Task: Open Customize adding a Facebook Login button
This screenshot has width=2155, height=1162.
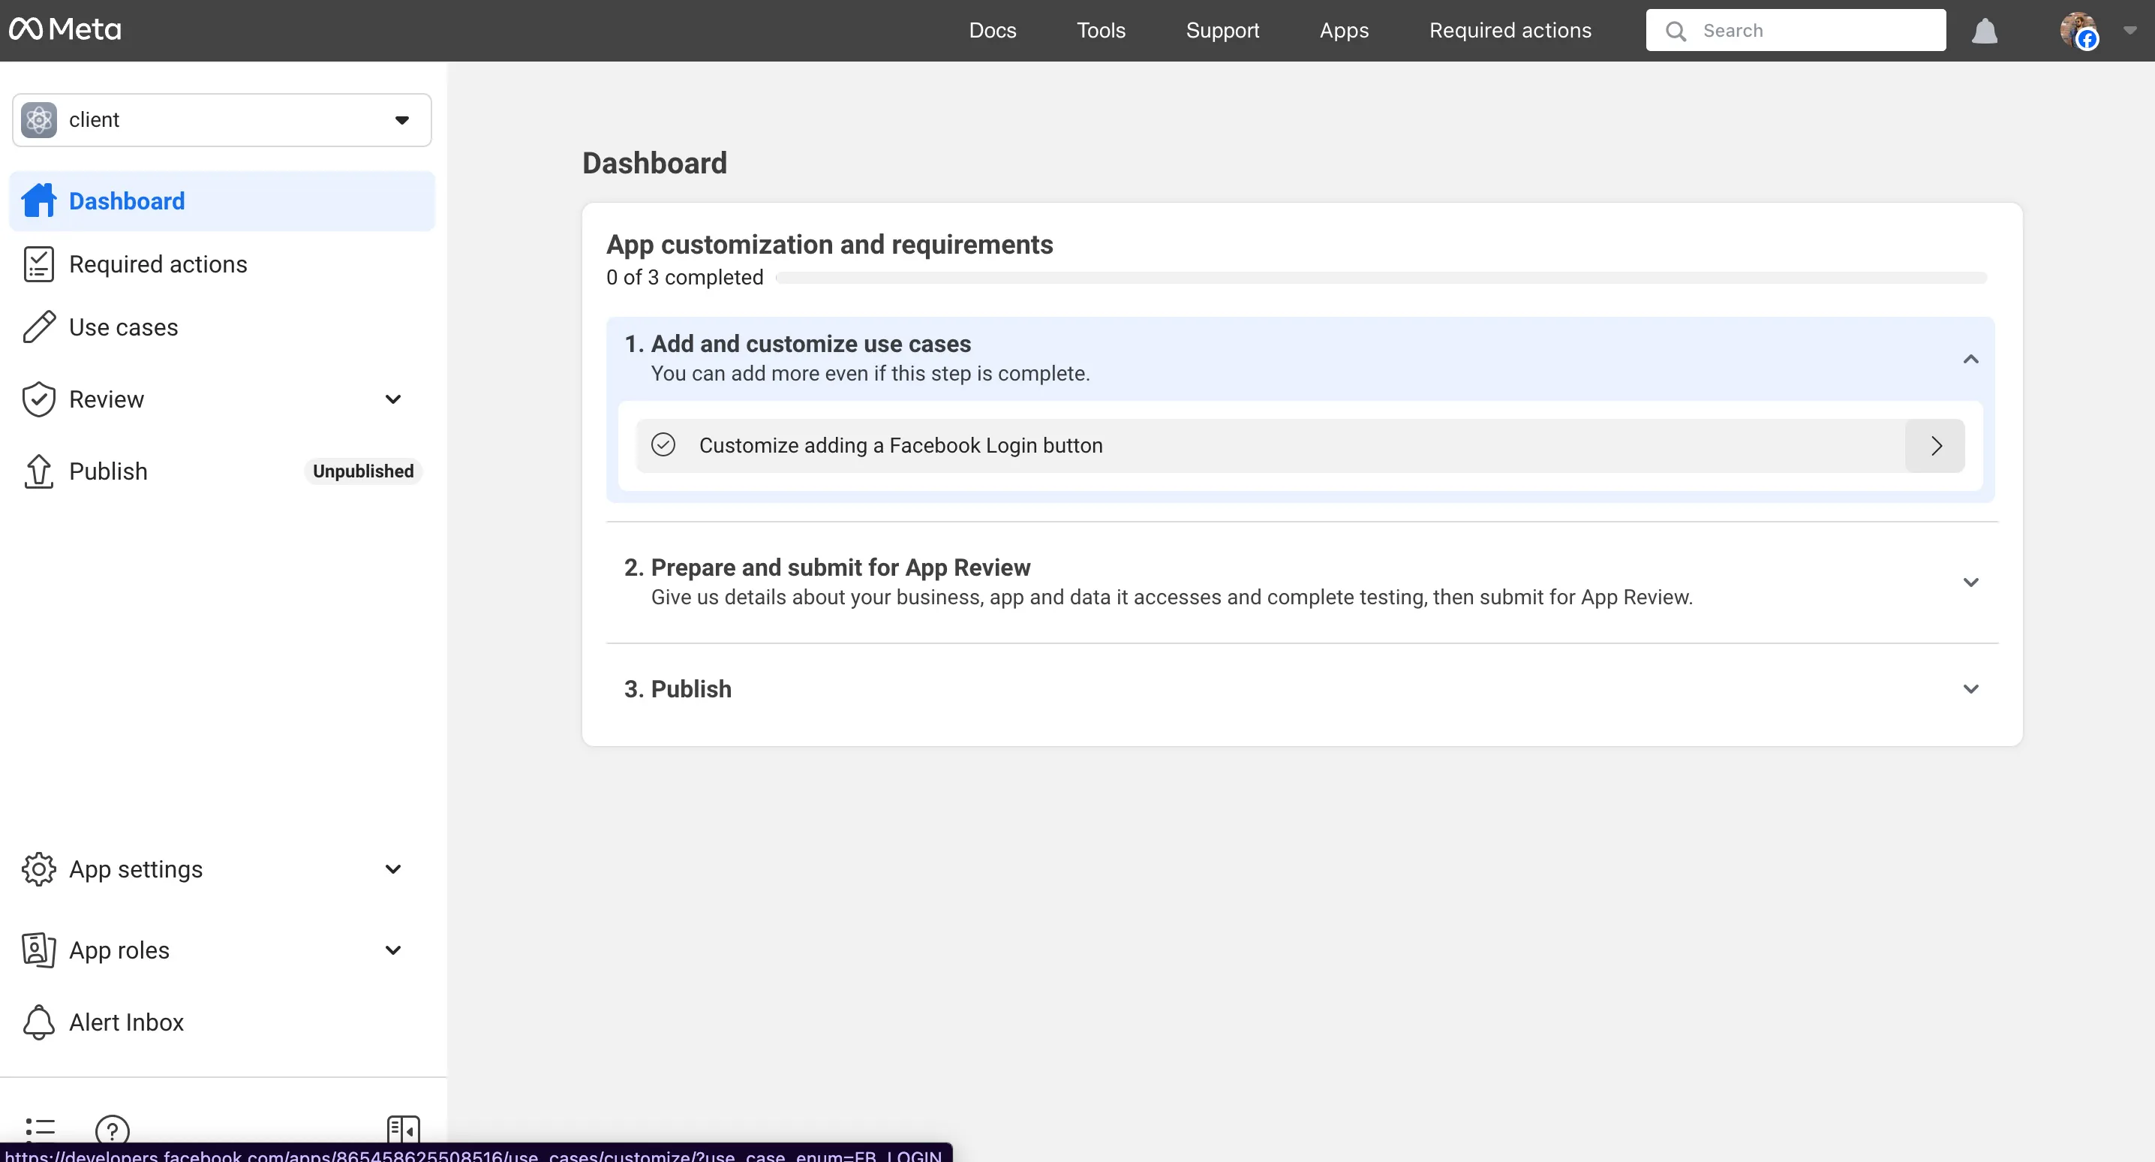Action: 1300,445
